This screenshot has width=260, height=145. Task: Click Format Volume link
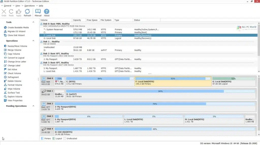pos(15,85)
